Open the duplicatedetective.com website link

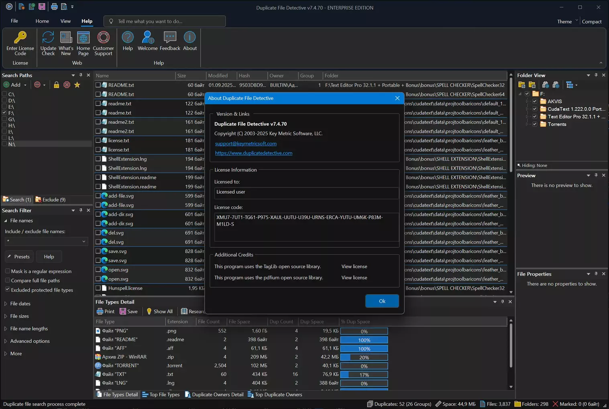click(x=253, y=153)
